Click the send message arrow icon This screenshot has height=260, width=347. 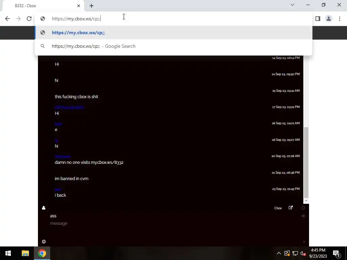[x=304, y=242]
